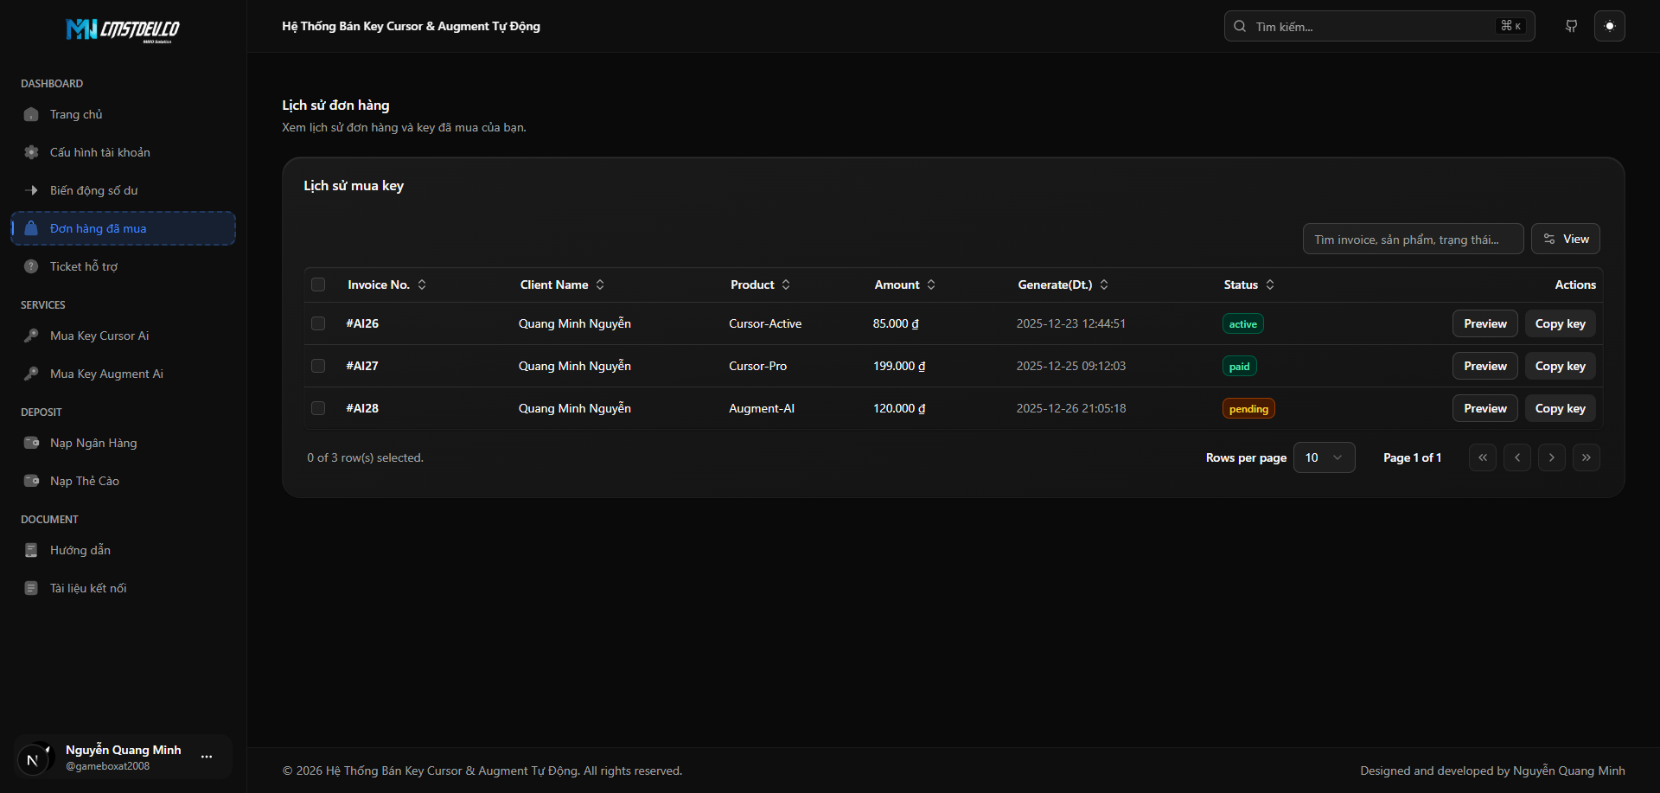The width and height of the screenshot is (1660, 793).
Task: Open the user menu three-dots icon
Action: tap(207, 757)
